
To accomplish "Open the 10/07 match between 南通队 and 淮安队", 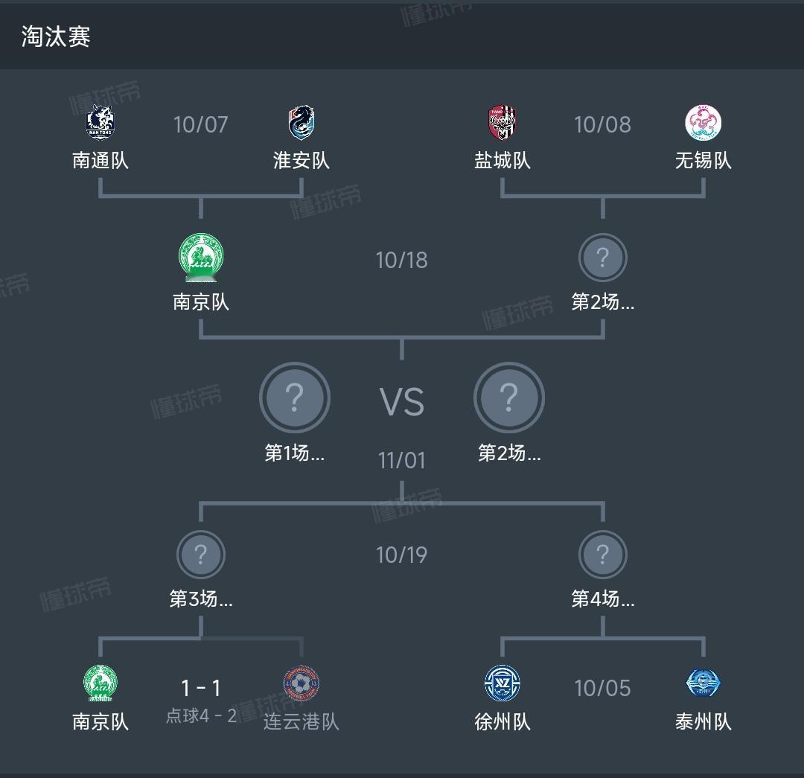I will [x=201, y=124].
